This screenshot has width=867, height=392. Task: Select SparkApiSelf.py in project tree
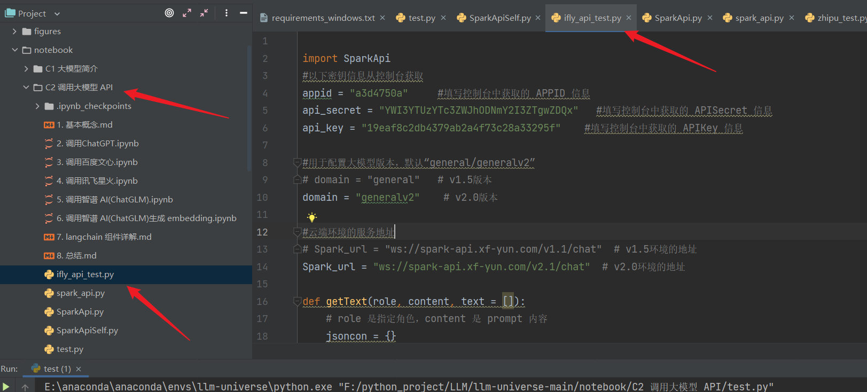click(81, 331)
